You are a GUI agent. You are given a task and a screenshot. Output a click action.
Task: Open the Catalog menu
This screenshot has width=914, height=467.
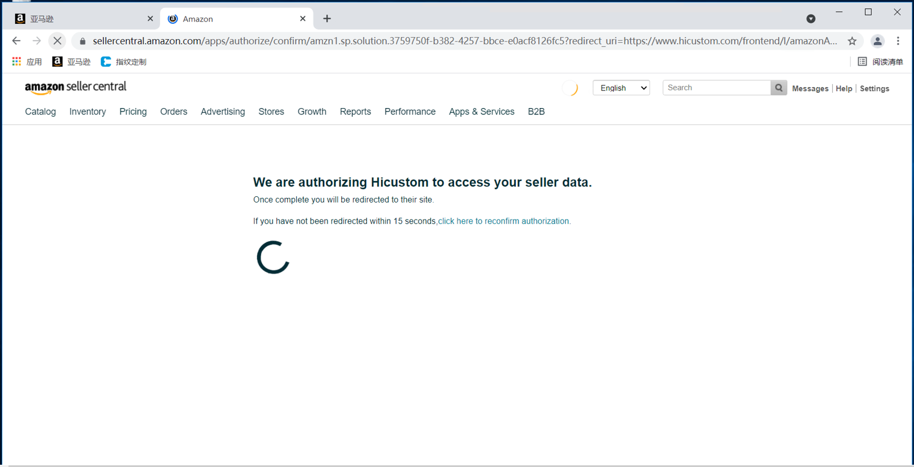tap(40, 111)
